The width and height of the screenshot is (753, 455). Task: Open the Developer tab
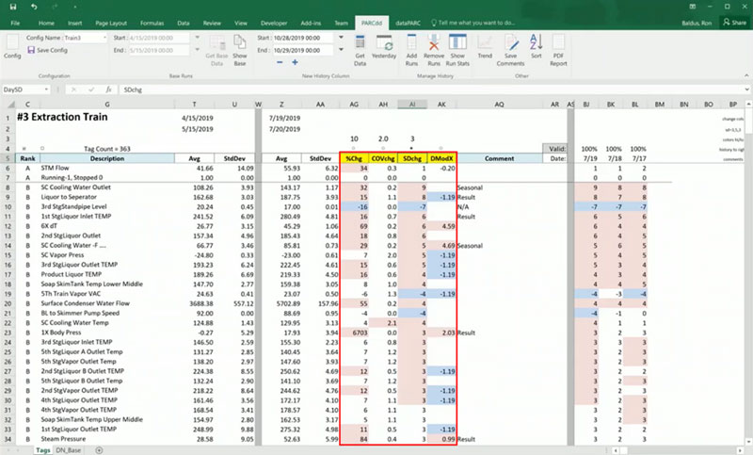pos(274,23)
